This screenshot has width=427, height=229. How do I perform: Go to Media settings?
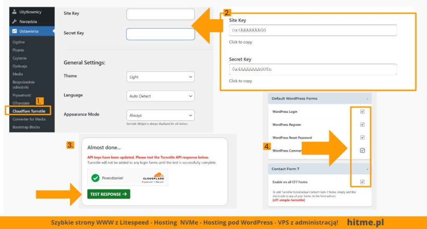(18, 74)
